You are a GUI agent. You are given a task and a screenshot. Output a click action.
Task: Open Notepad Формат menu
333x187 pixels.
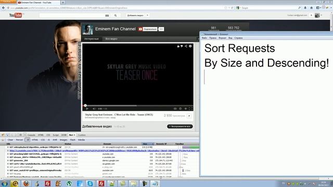222,38
